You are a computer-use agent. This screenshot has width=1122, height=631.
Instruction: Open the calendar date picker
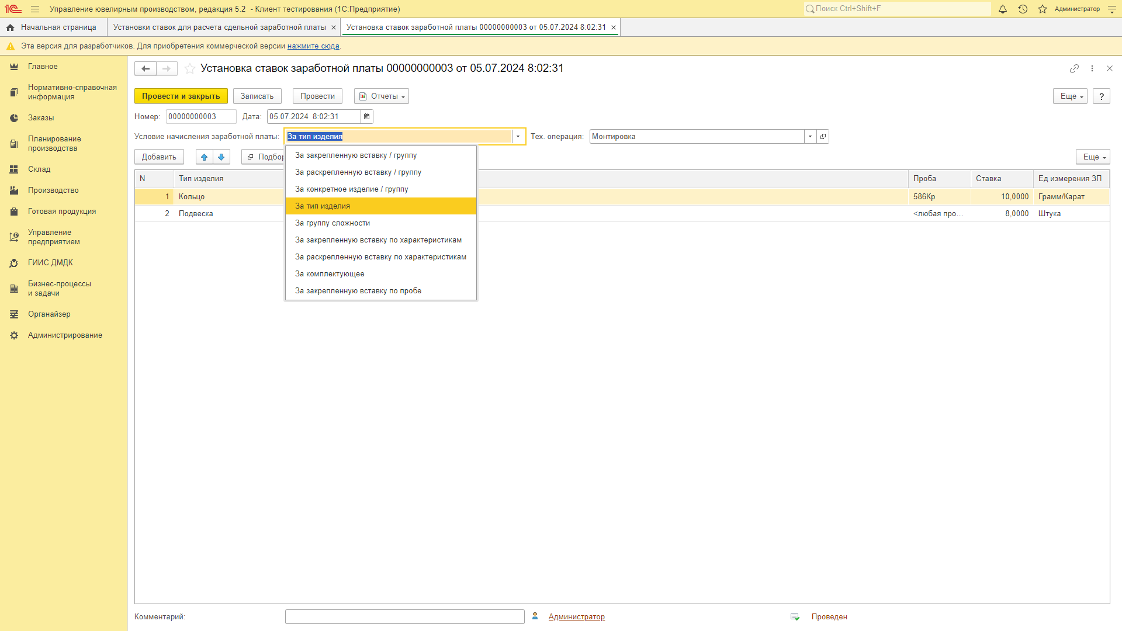367,117
